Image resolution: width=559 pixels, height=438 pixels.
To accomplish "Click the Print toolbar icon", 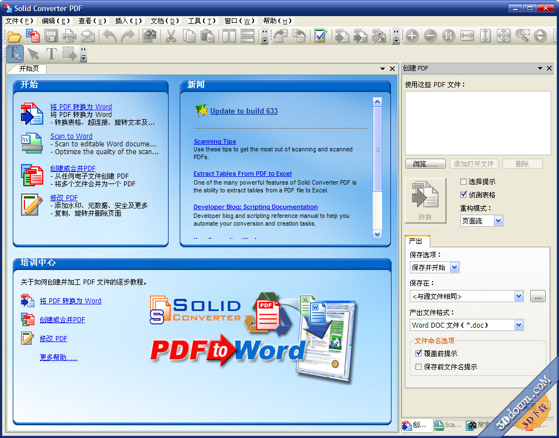I will 69,36.
